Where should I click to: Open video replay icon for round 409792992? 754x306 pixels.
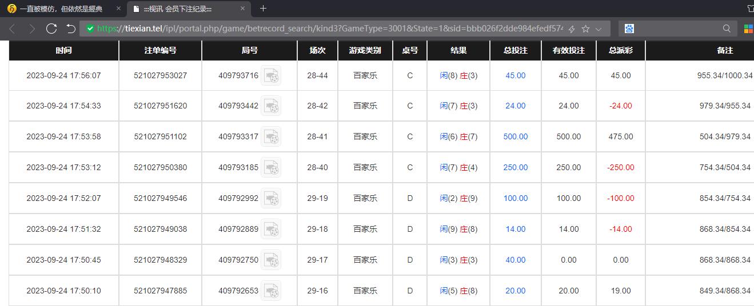[x=271, y=199]
